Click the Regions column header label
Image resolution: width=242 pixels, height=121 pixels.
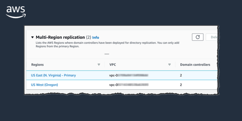pyautogui.click(x=37, y=65)
